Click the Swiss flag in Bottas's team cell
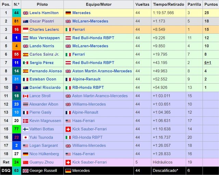This screenshot has height=175, width=219. pos(68,129)
